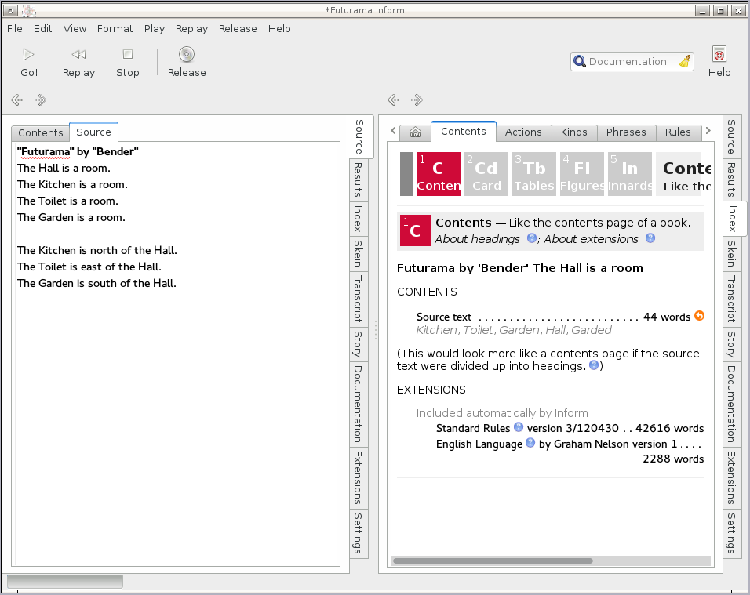Open Help via the lifebuoy icon
The image size is (750, 595).
(x=719, y=54)
